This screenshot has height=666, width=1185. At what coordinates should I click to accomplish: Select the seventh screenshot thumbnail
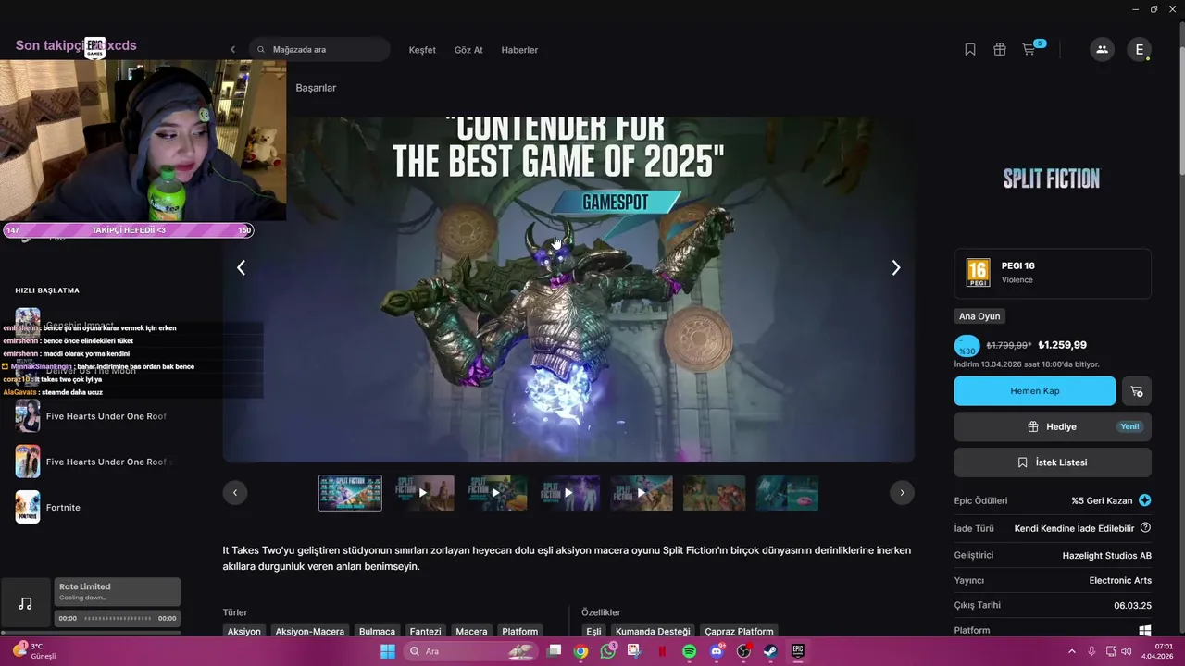pyautogui.click(x=787, y=493)
